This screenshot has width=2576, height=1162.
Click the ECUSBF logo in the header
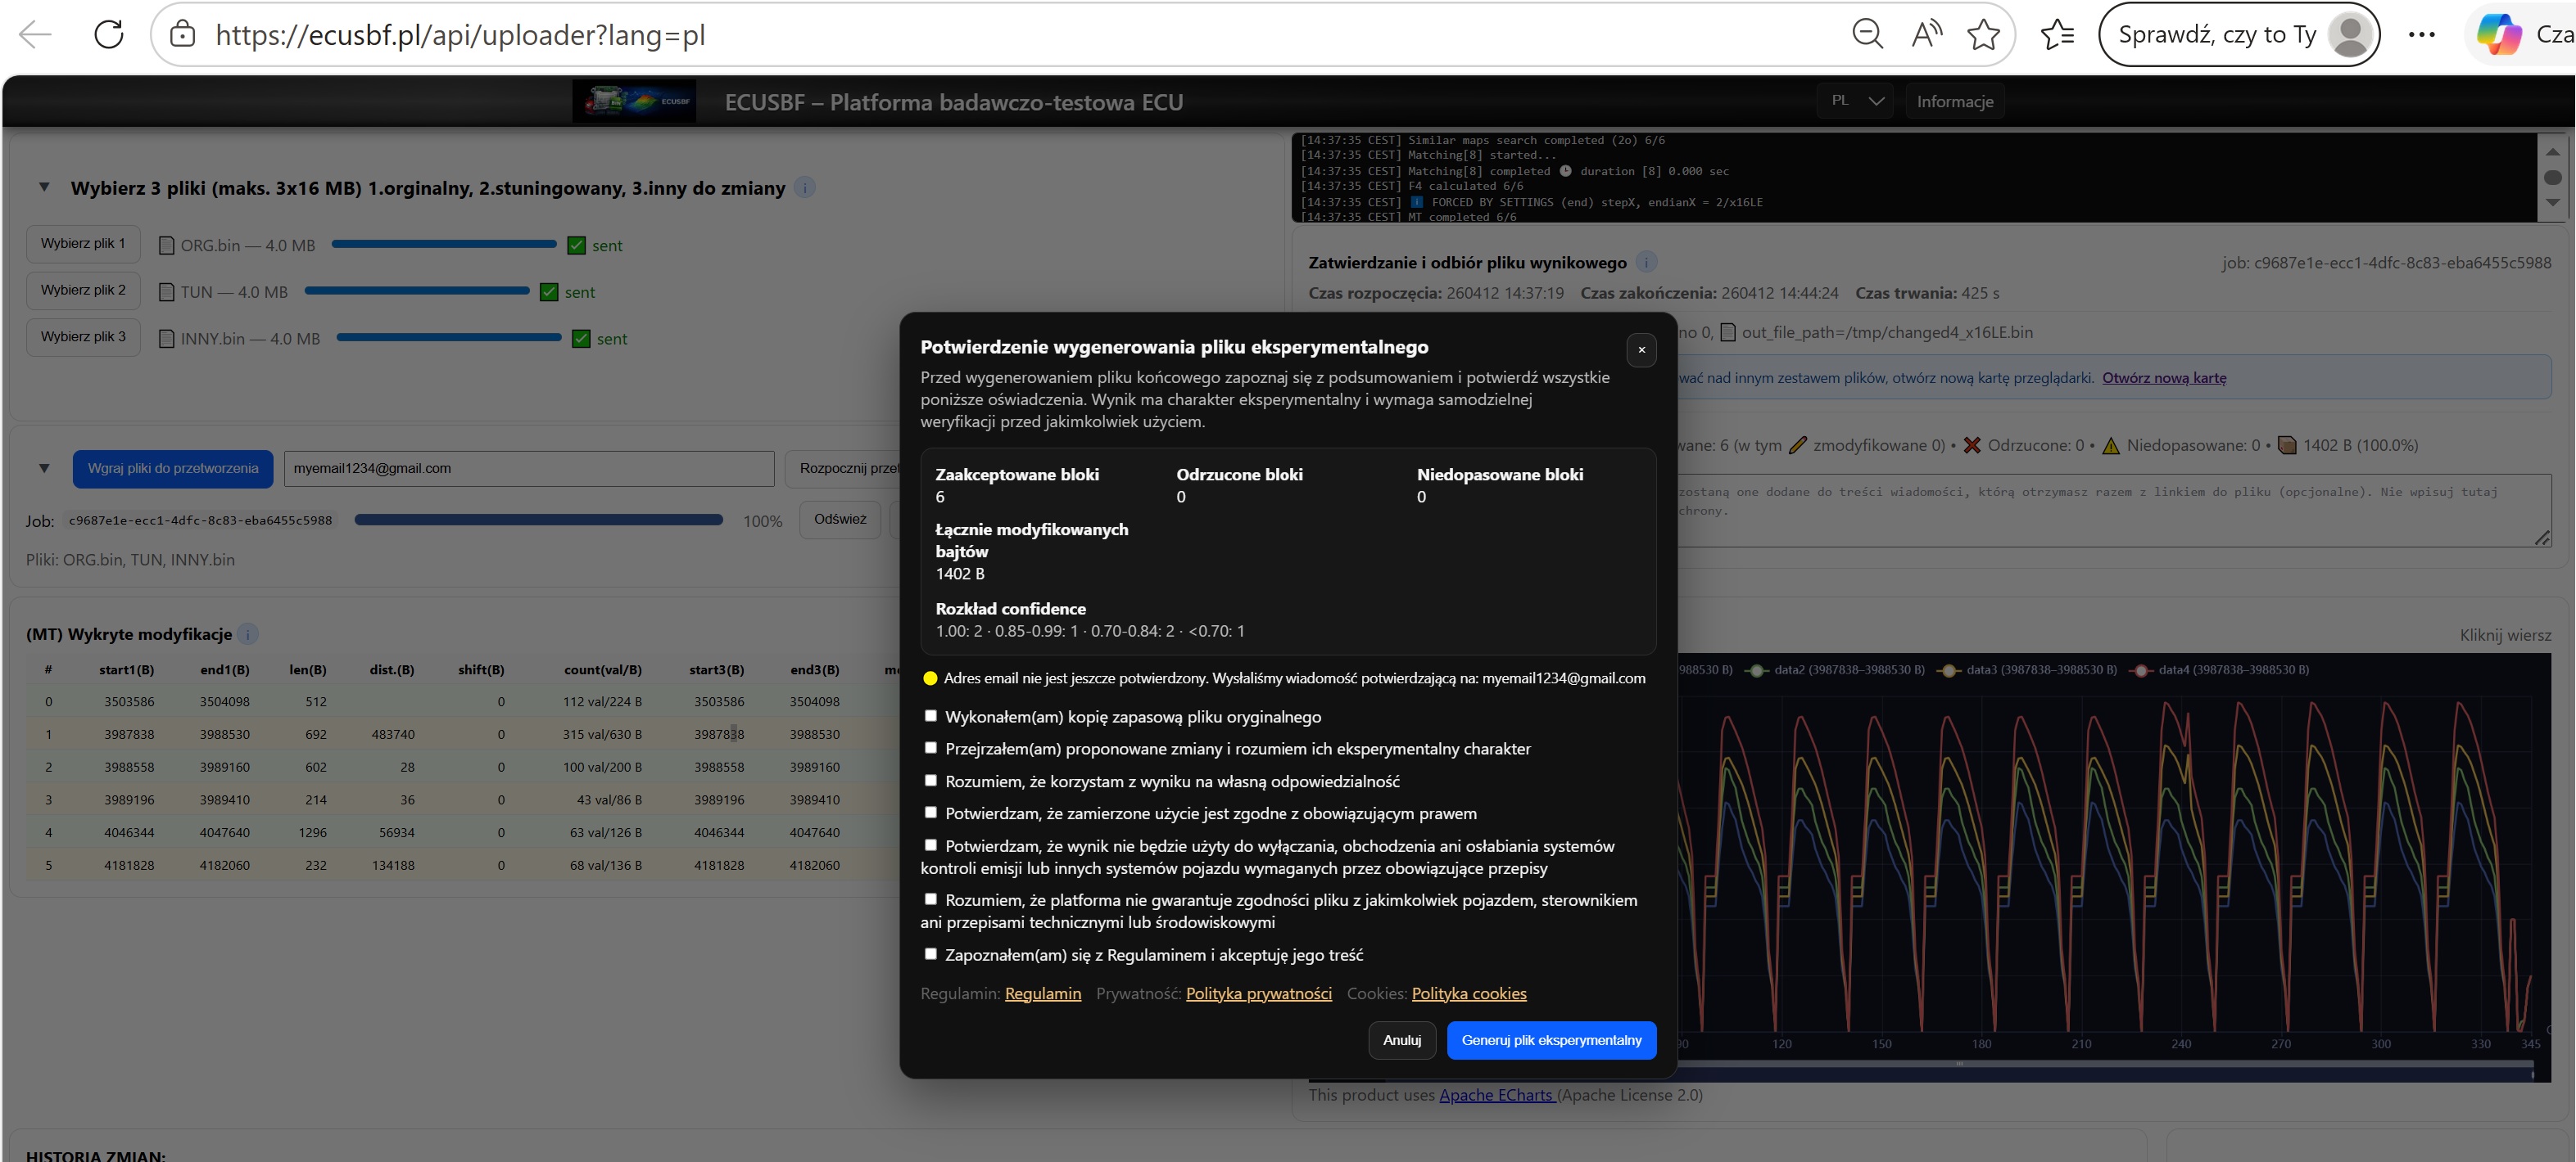click(633, 100)
